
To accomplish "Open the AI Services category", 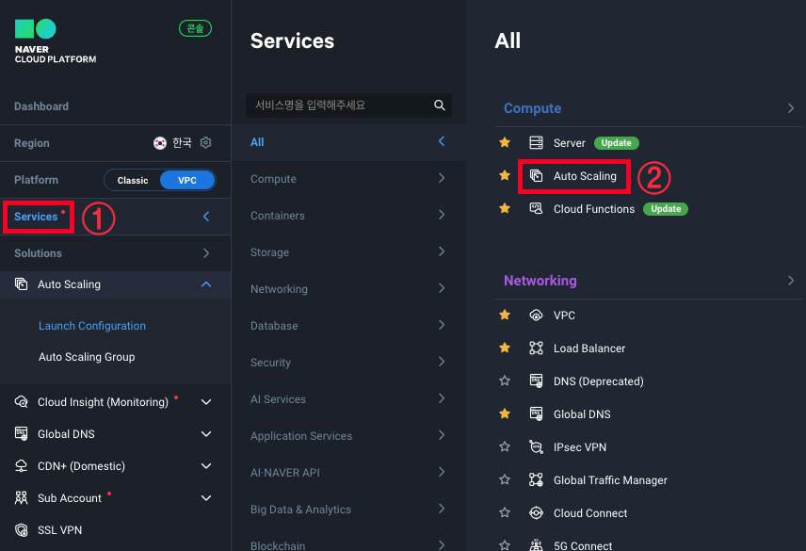I will (348, 398).
